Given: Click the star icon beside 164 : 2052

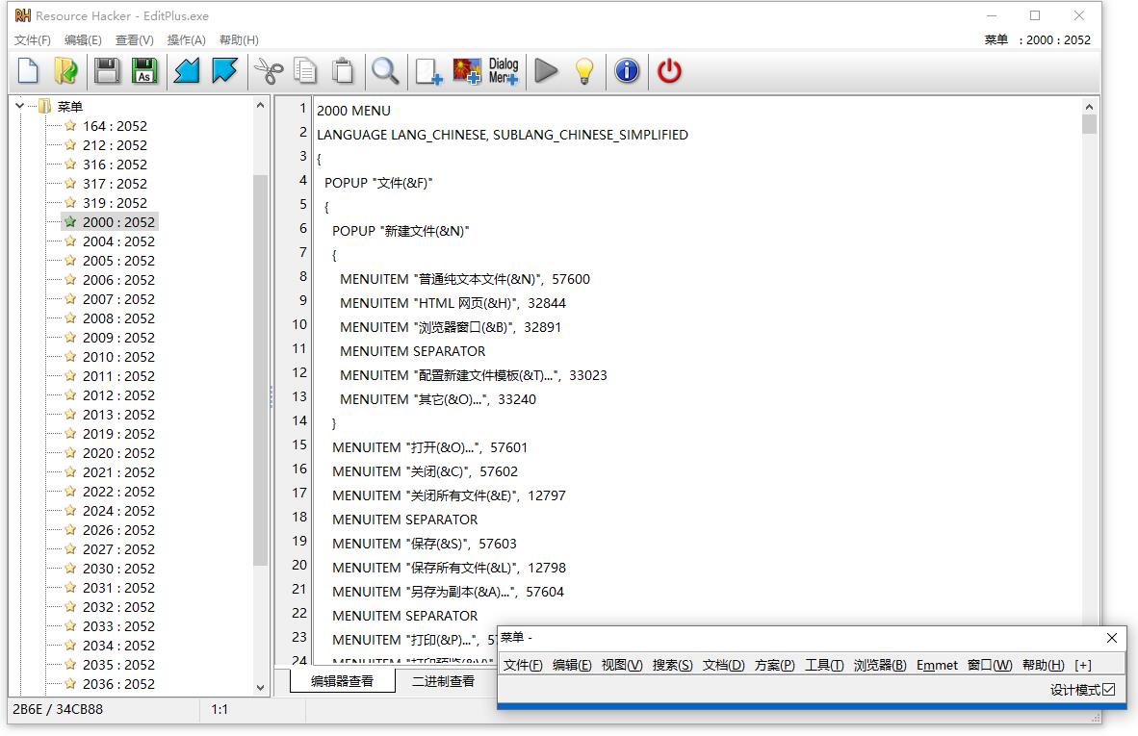Looking at the screenshot, I should point(70,125).
